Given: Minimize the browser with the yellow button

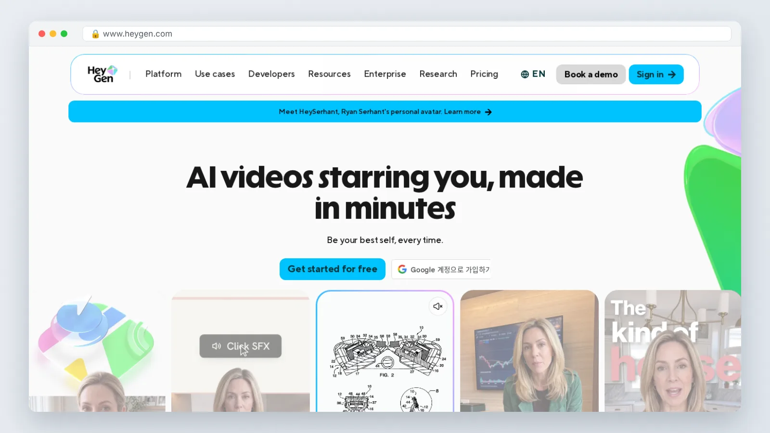Looking at the screenshot, I should [x=53, y=34].
